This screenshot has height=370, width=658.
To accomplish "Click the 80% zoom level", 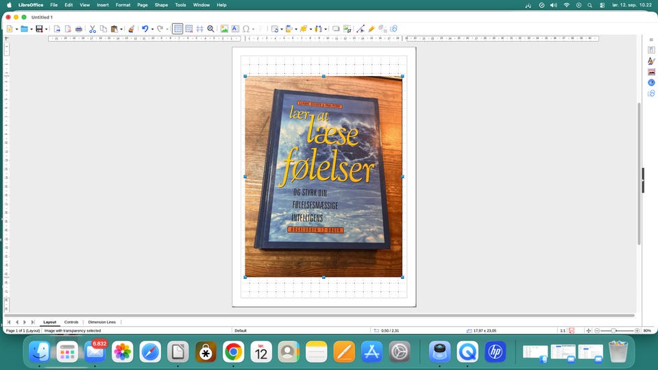I will click(647, 330).
